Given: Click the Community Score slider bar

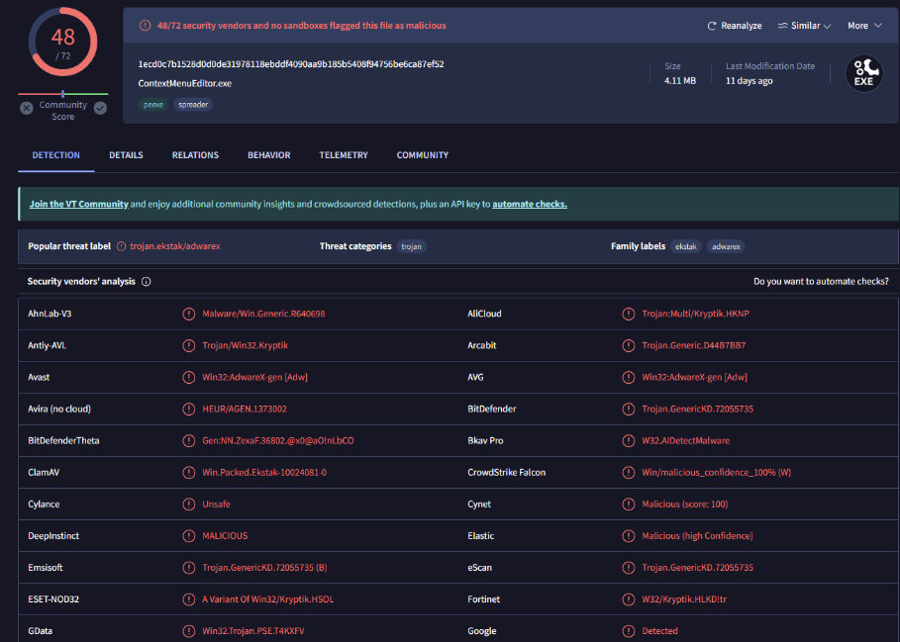Looking at the screenshot, I should [x=62, y=95].
